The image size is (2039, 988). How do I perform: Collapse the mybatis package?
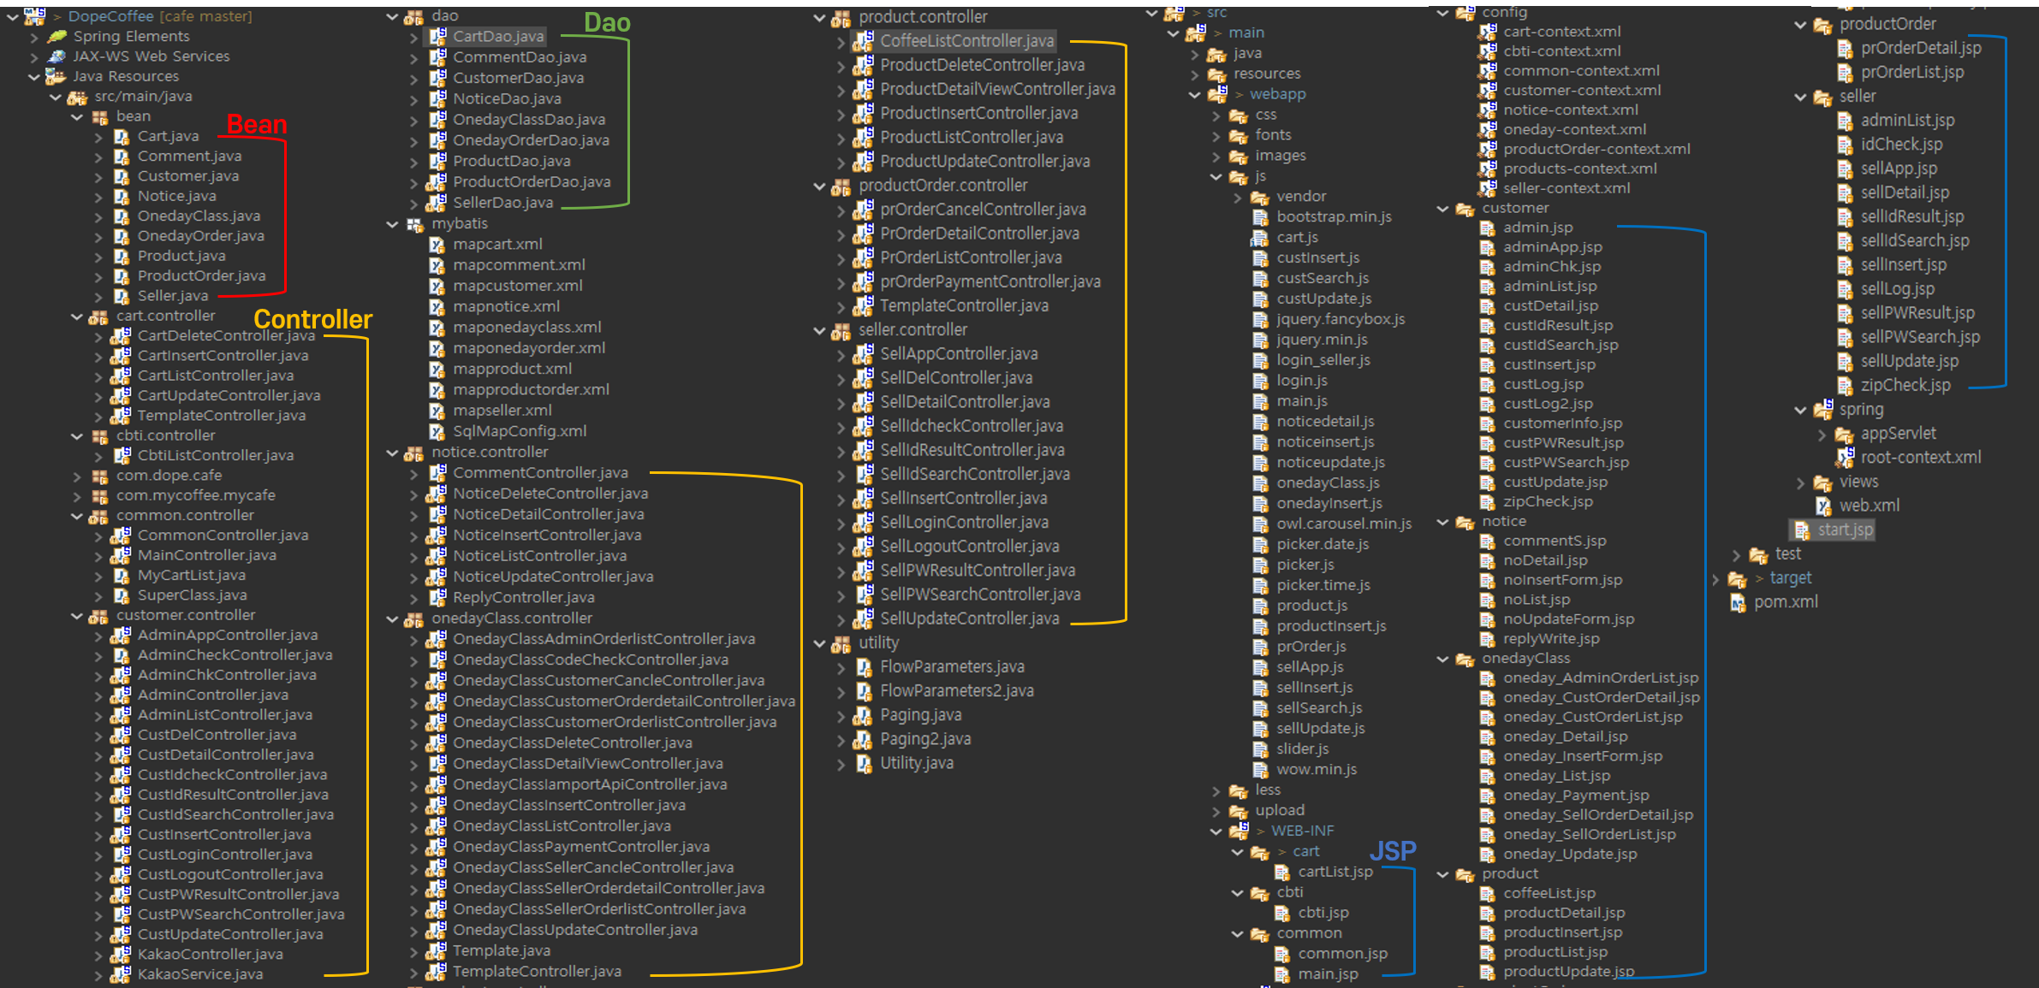point(392,224)
